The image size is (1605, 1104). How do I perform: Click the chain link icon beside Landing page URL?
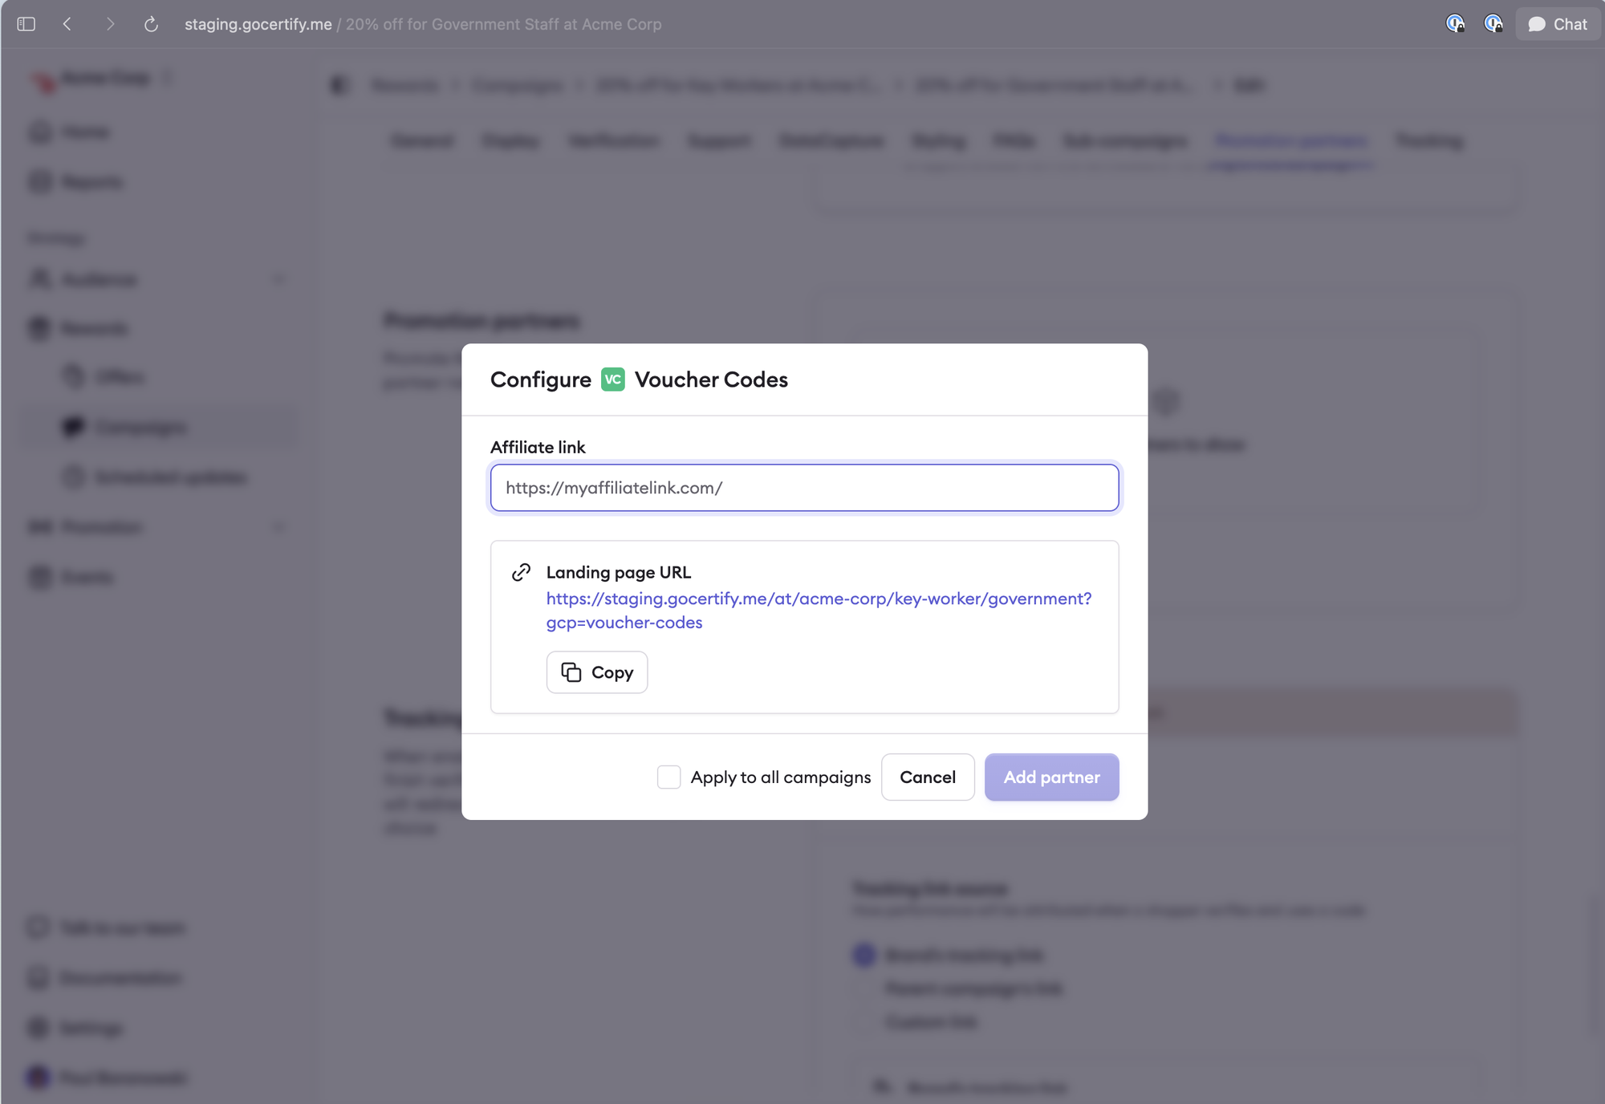point(522,572)
